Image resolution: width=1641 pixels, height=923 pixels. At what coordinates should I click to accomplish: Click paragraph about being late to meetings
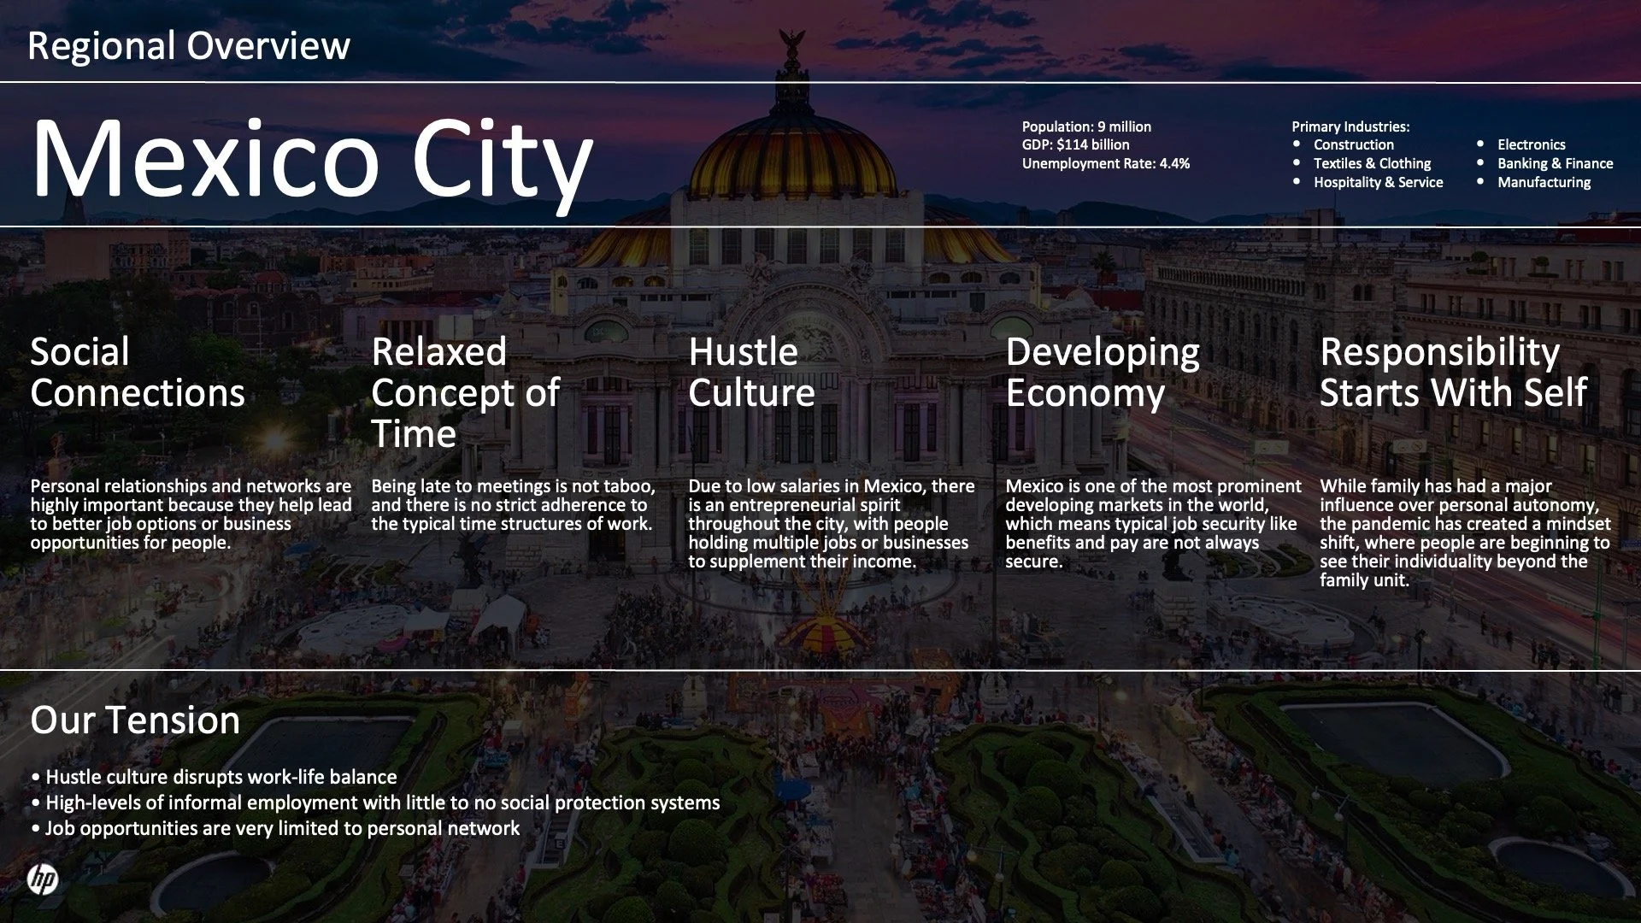[x=513, y=505]
